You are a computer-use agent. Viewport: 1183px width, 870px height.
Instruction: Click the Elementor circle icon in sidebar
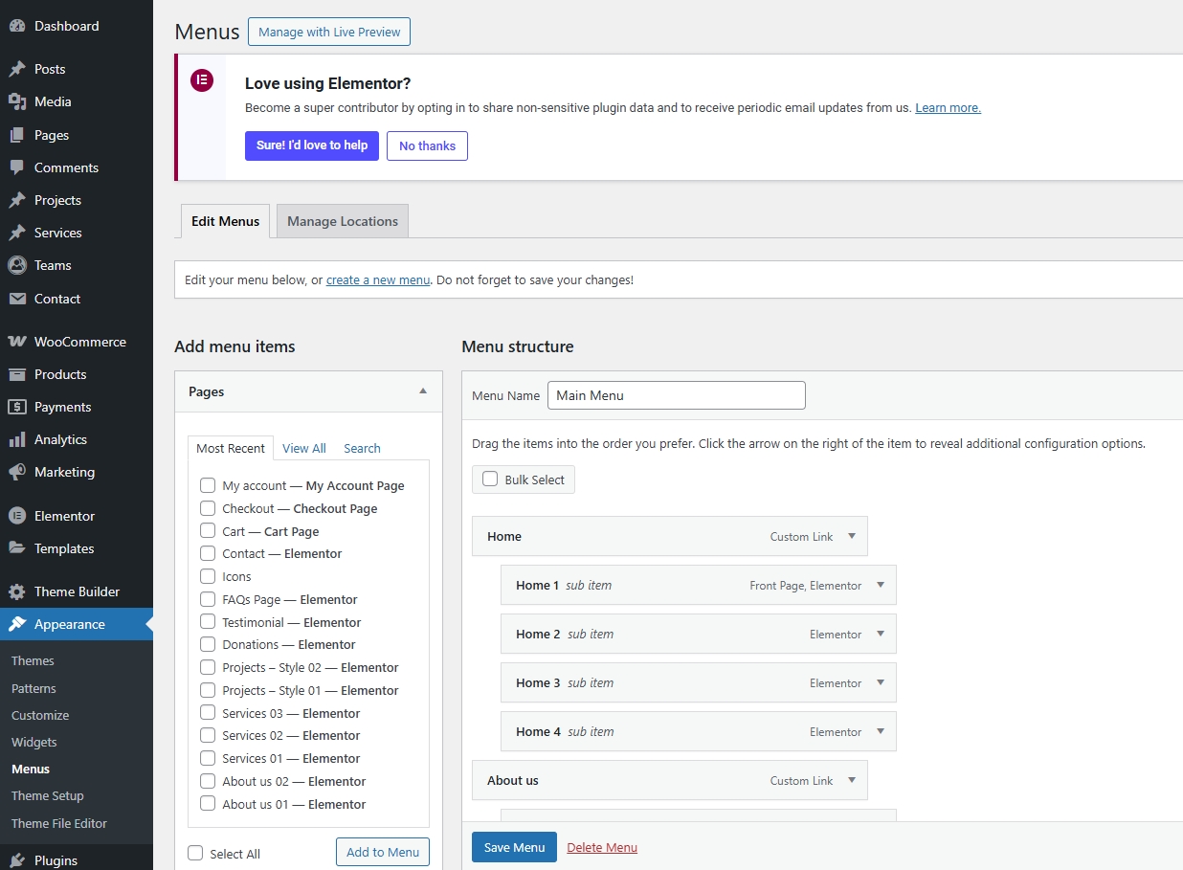tap(17, 516)
